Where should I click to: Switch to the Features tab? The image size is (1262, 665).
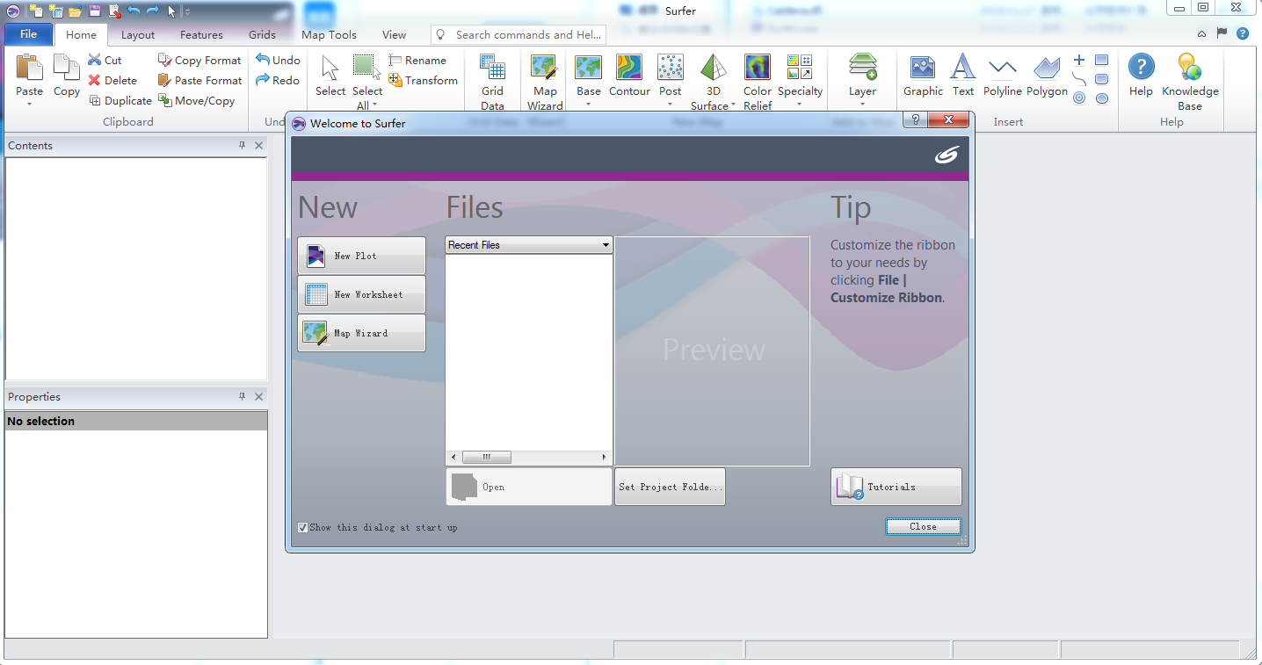point(201,35)
